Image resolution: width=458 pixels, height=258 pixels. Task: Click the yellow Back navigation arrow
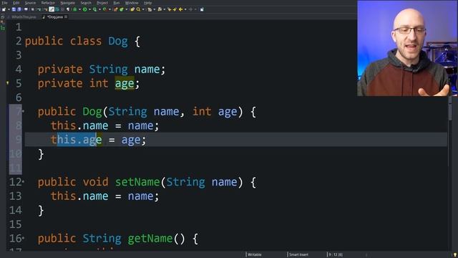click(x=180, y=9)
